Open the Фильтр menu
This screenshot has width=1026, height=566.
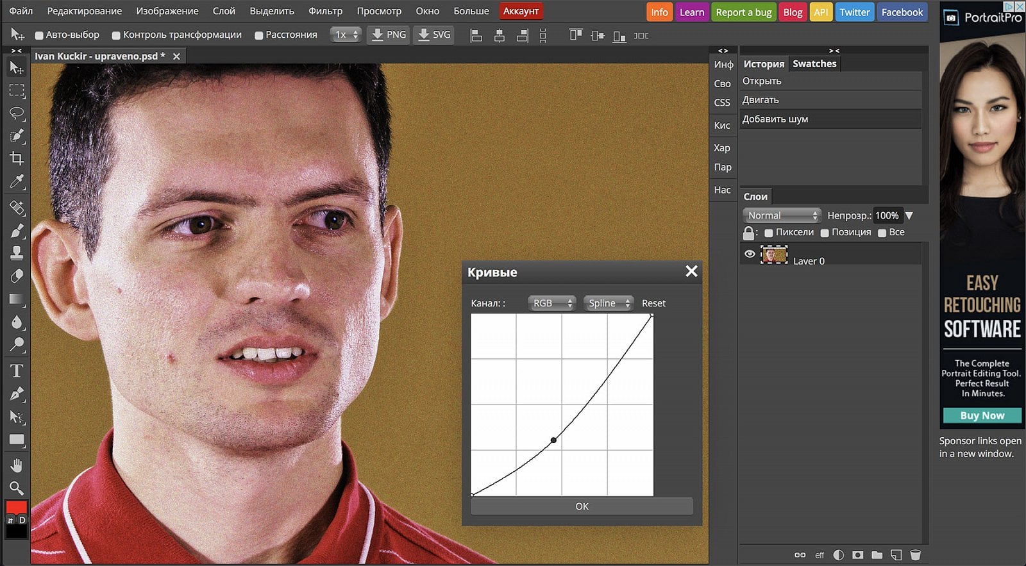(325, 11)
